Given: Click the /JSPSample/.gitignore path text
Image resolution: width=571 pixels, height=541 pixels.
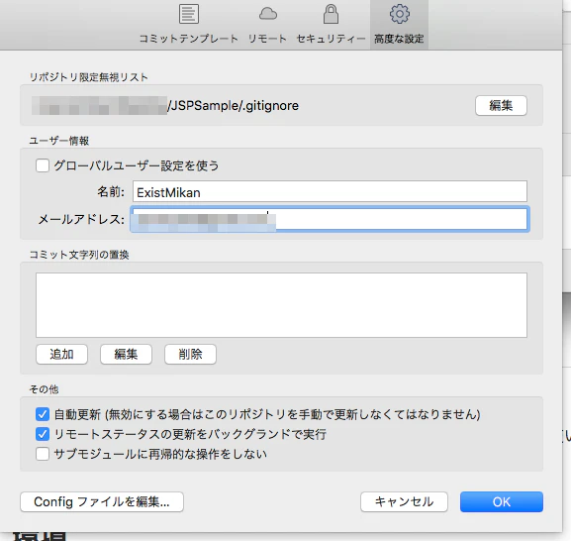Looking at the screenshot, I should point(234,106).
